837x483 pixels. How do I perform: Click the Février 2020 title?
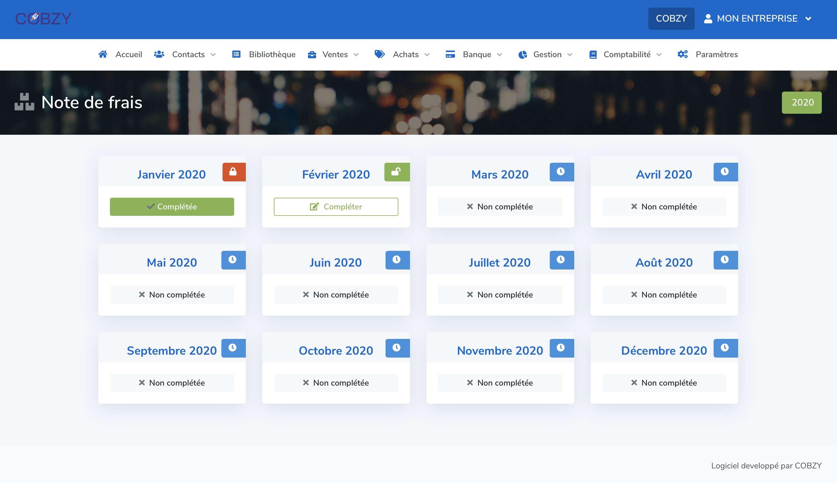click(336, 174)
